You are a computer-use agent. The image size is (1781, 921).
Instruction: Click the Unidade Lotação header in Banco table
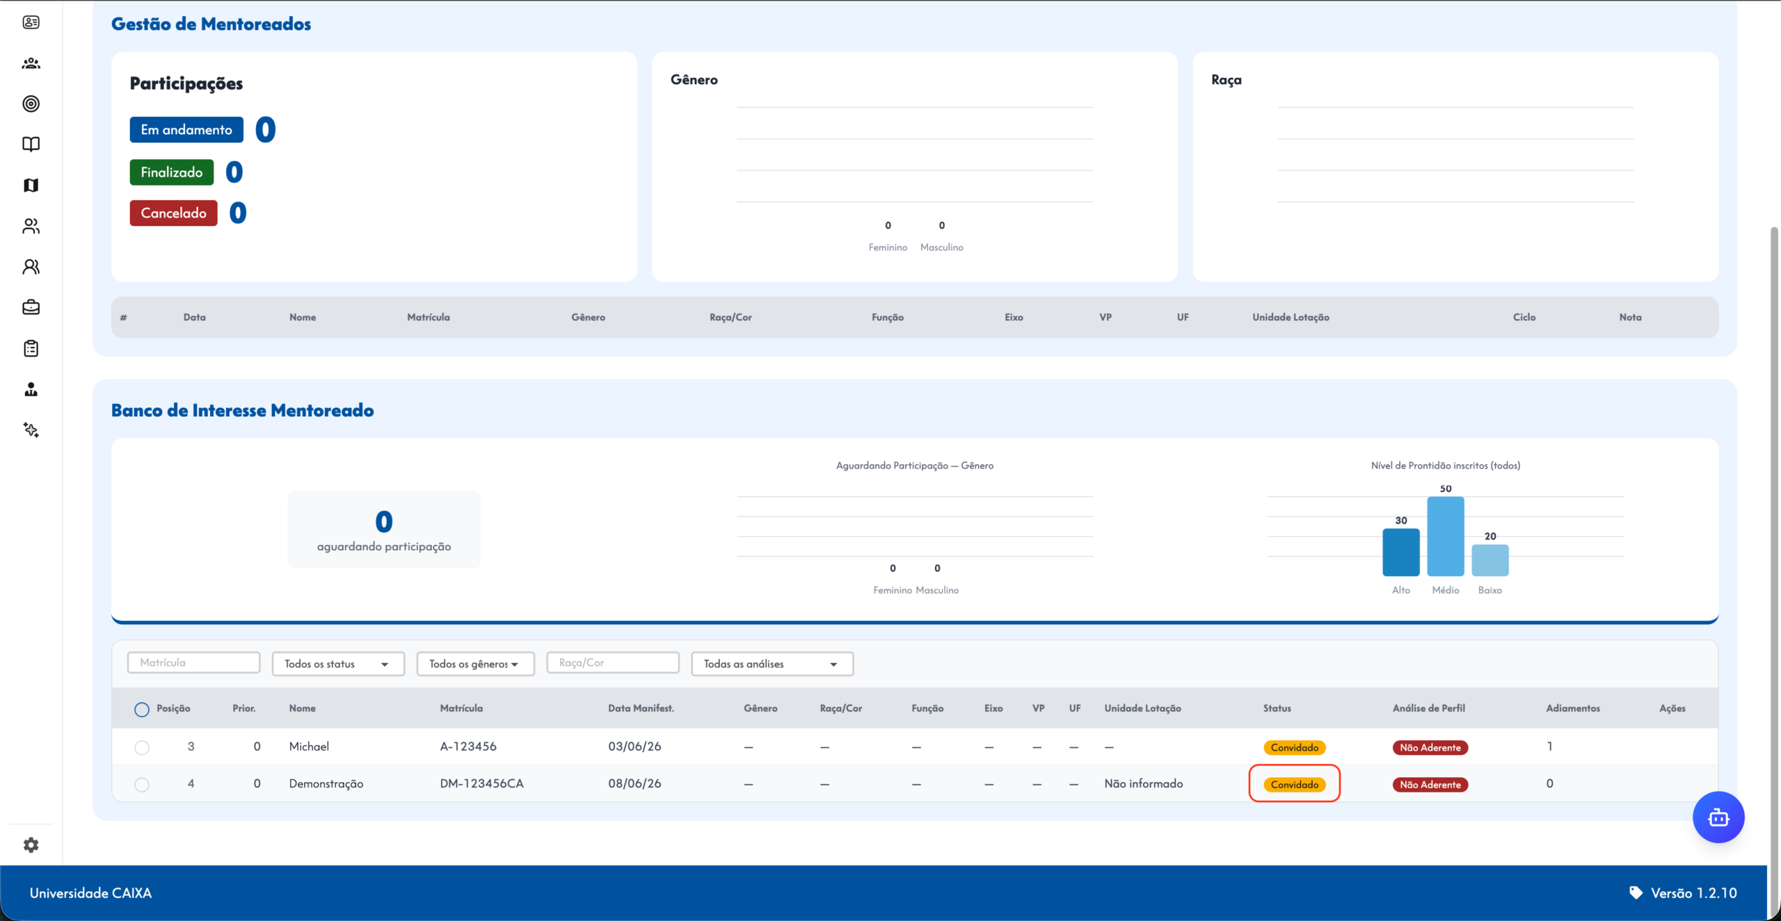(1142, 708)
